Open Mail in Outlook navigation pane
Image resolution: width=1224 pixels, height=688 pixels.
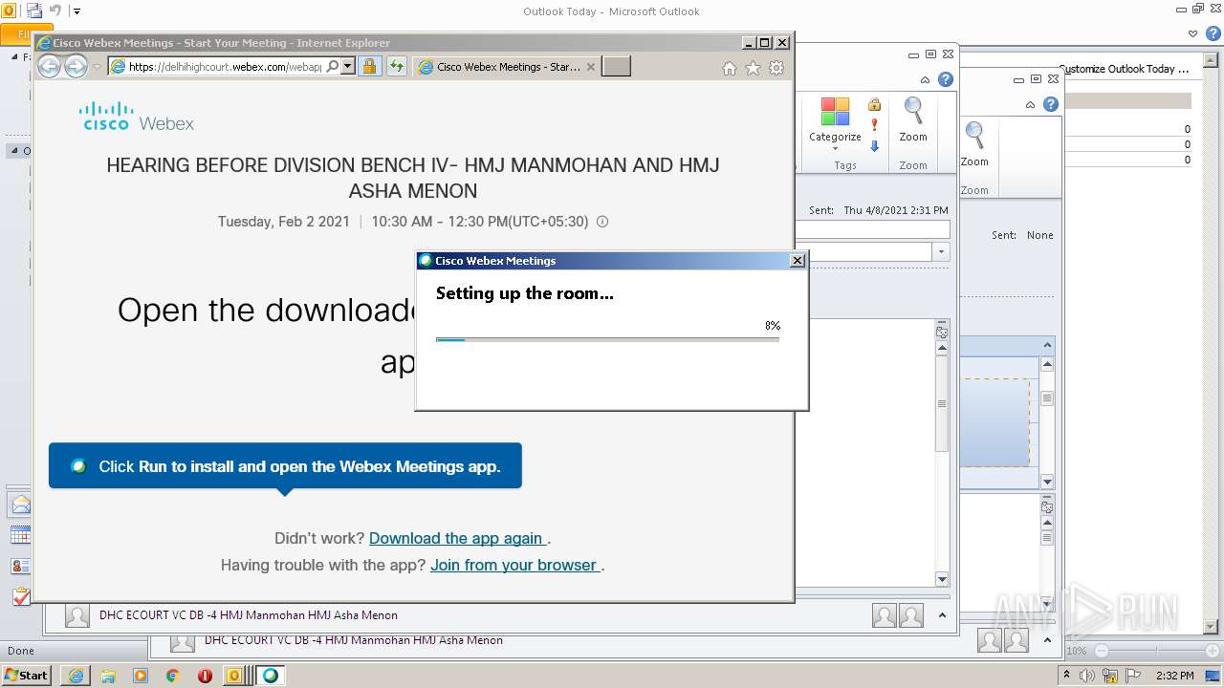point(20,505)
